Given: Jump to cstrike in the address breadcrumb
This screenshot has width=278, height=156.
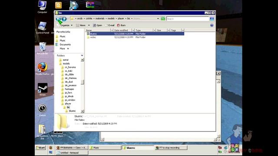Looking at the screenshot, I should click(89, 18).
